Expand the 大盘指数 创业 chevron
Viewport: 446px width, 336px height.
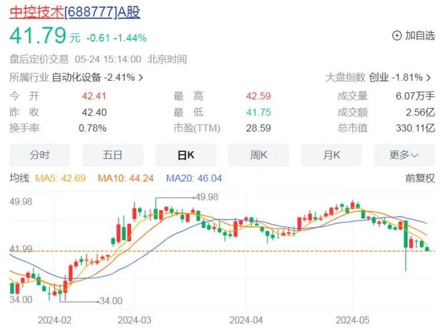[x=429, y=77]
